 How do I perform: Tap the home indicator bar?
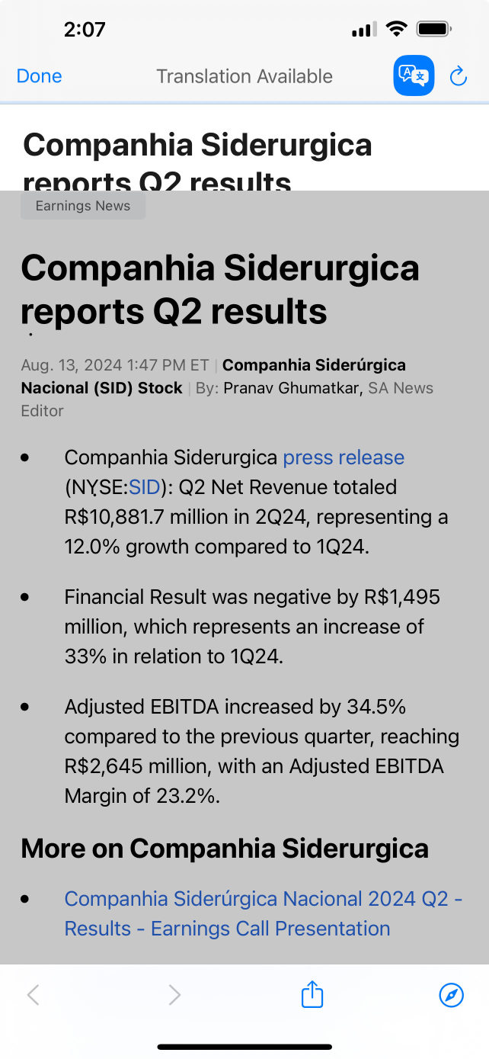coord(244,1047)
